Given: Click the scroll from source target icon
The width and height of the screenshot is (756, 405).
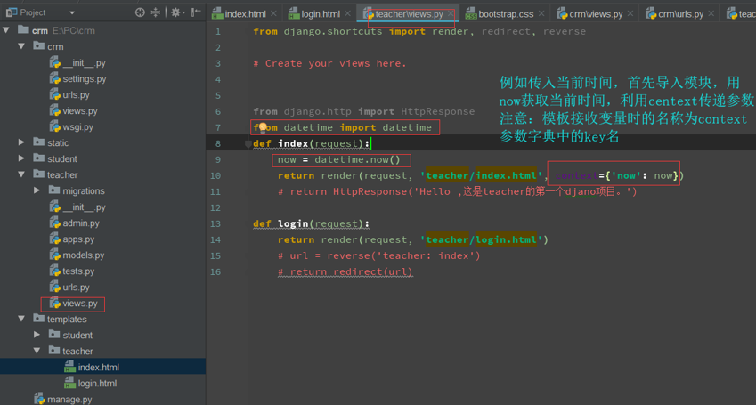Looking at the screenshot, I should coord(140,12).
